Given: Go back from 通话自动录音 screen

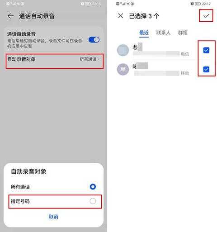Looking at the screenshot, I should [11, 16].
